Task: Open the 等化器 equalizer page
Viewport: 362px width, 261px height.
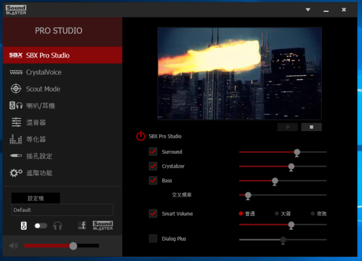Action: click(x=62, y=140)
